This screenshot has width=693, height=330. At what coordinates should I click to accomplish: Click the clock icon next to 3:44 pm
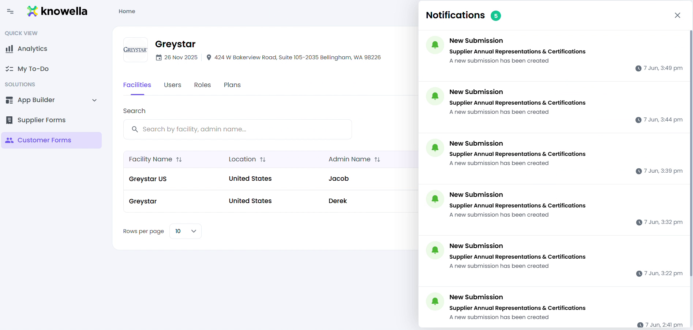coord(638,120)
